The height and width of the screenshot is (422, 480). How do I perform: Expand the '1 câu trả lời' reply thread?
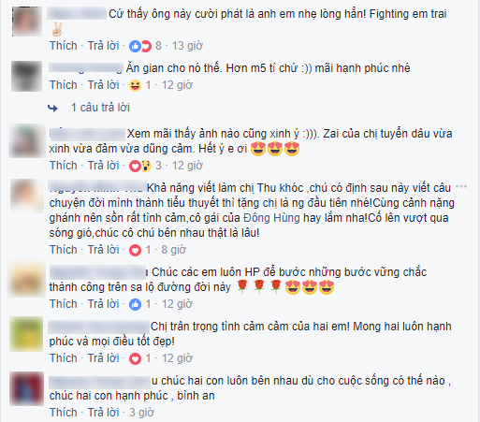click(x=100, y=108)
